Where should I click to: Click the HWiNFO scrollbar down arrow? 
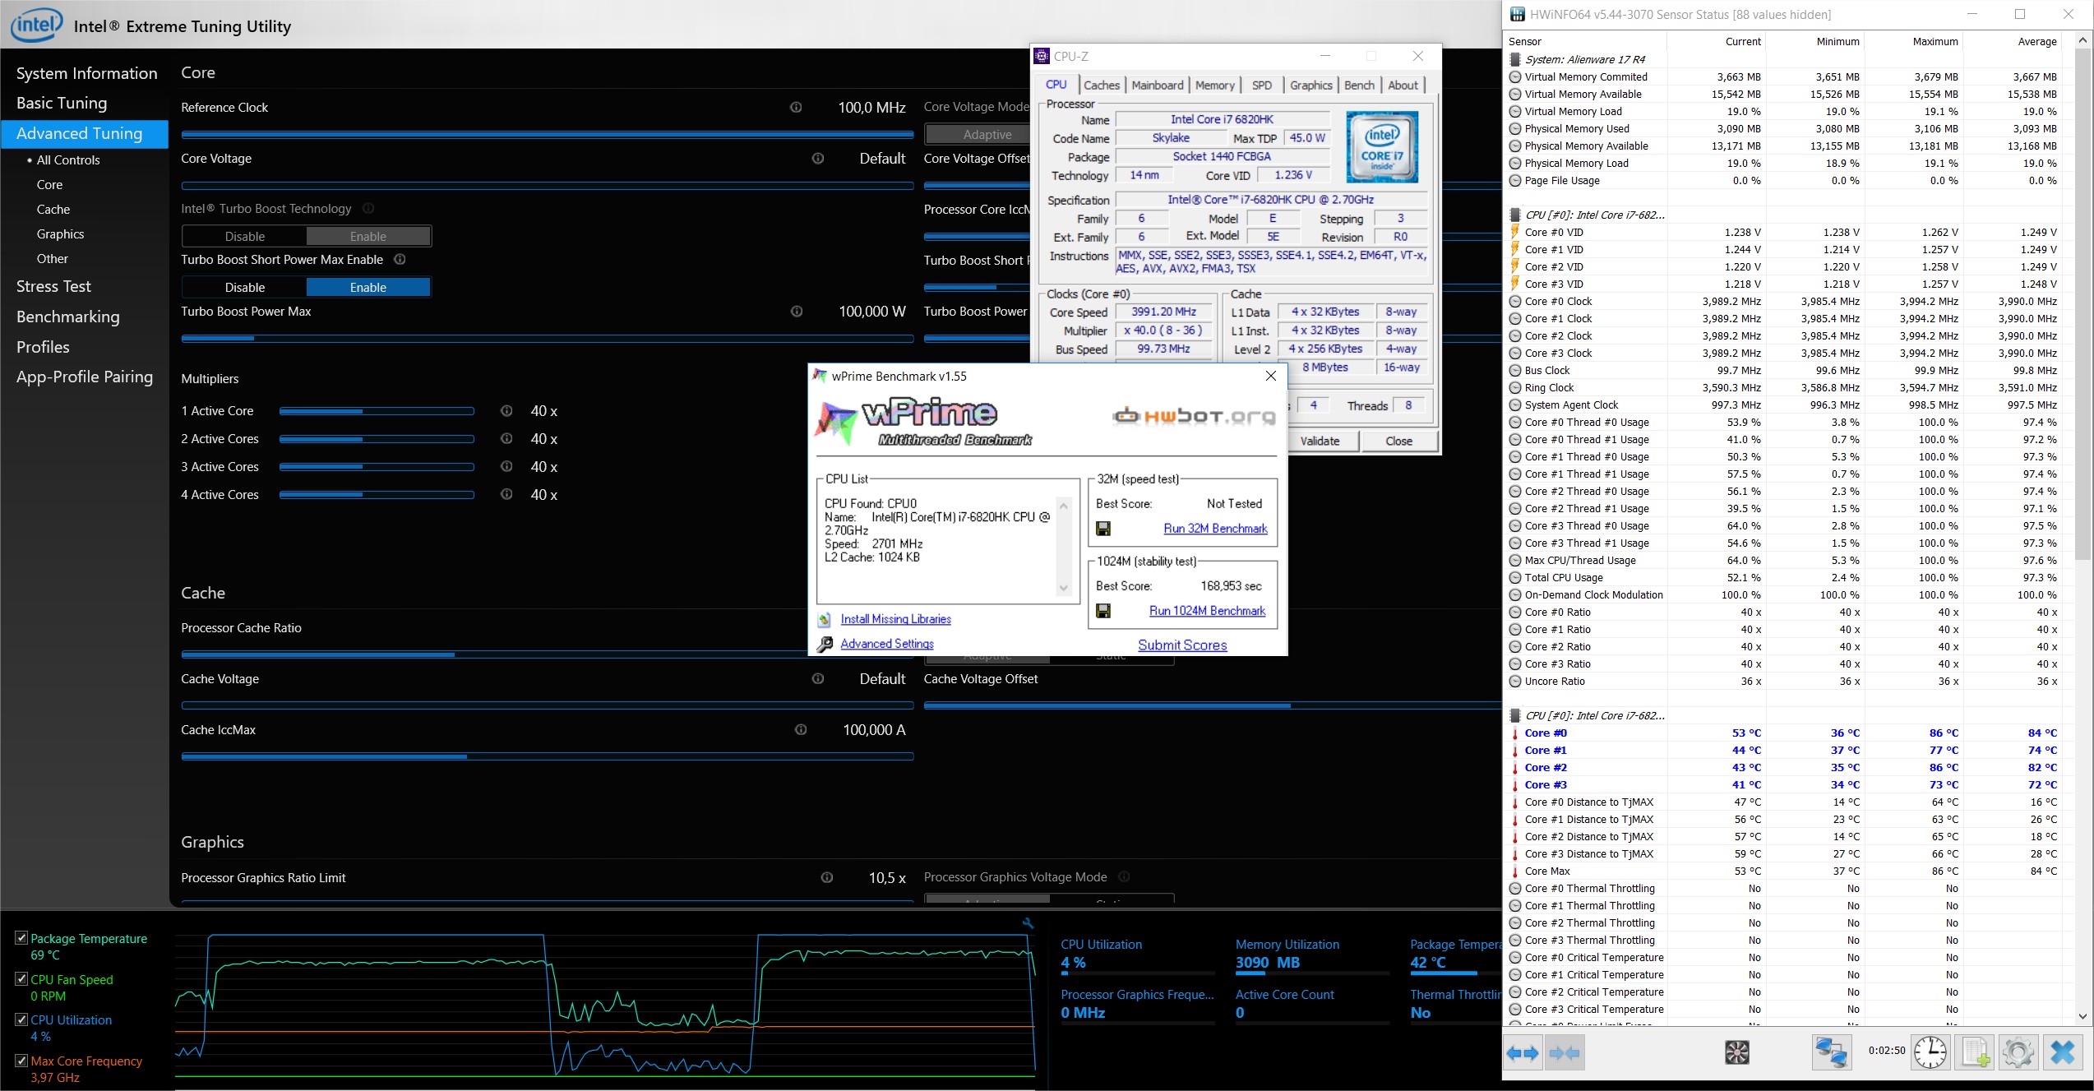2083,1016
